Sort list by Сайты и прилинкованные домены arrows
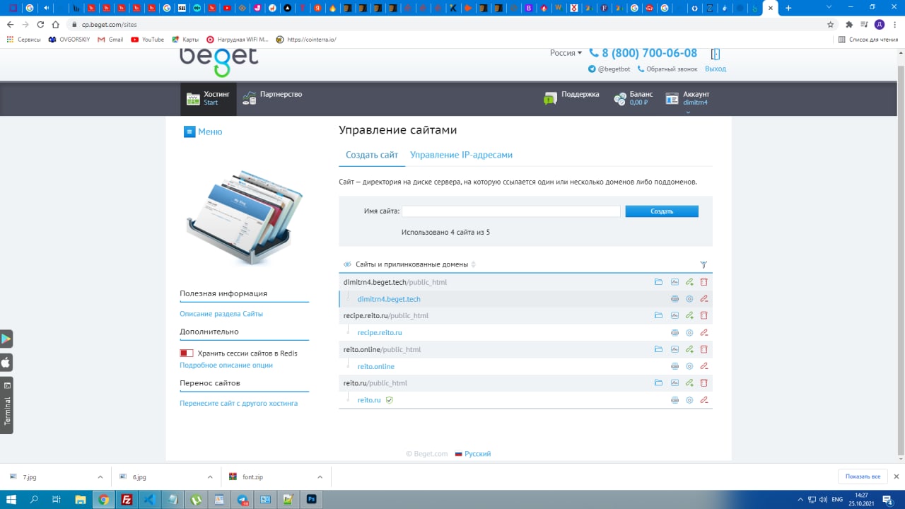Image resolution: width=905 pixels, height=509 pixels. coord(474,264)
